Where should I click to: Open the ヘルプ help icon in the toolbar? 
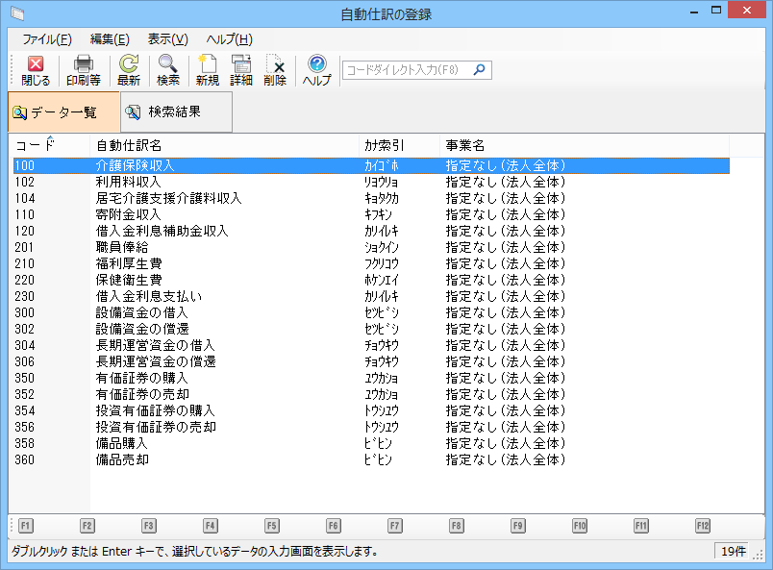(316, 70)
